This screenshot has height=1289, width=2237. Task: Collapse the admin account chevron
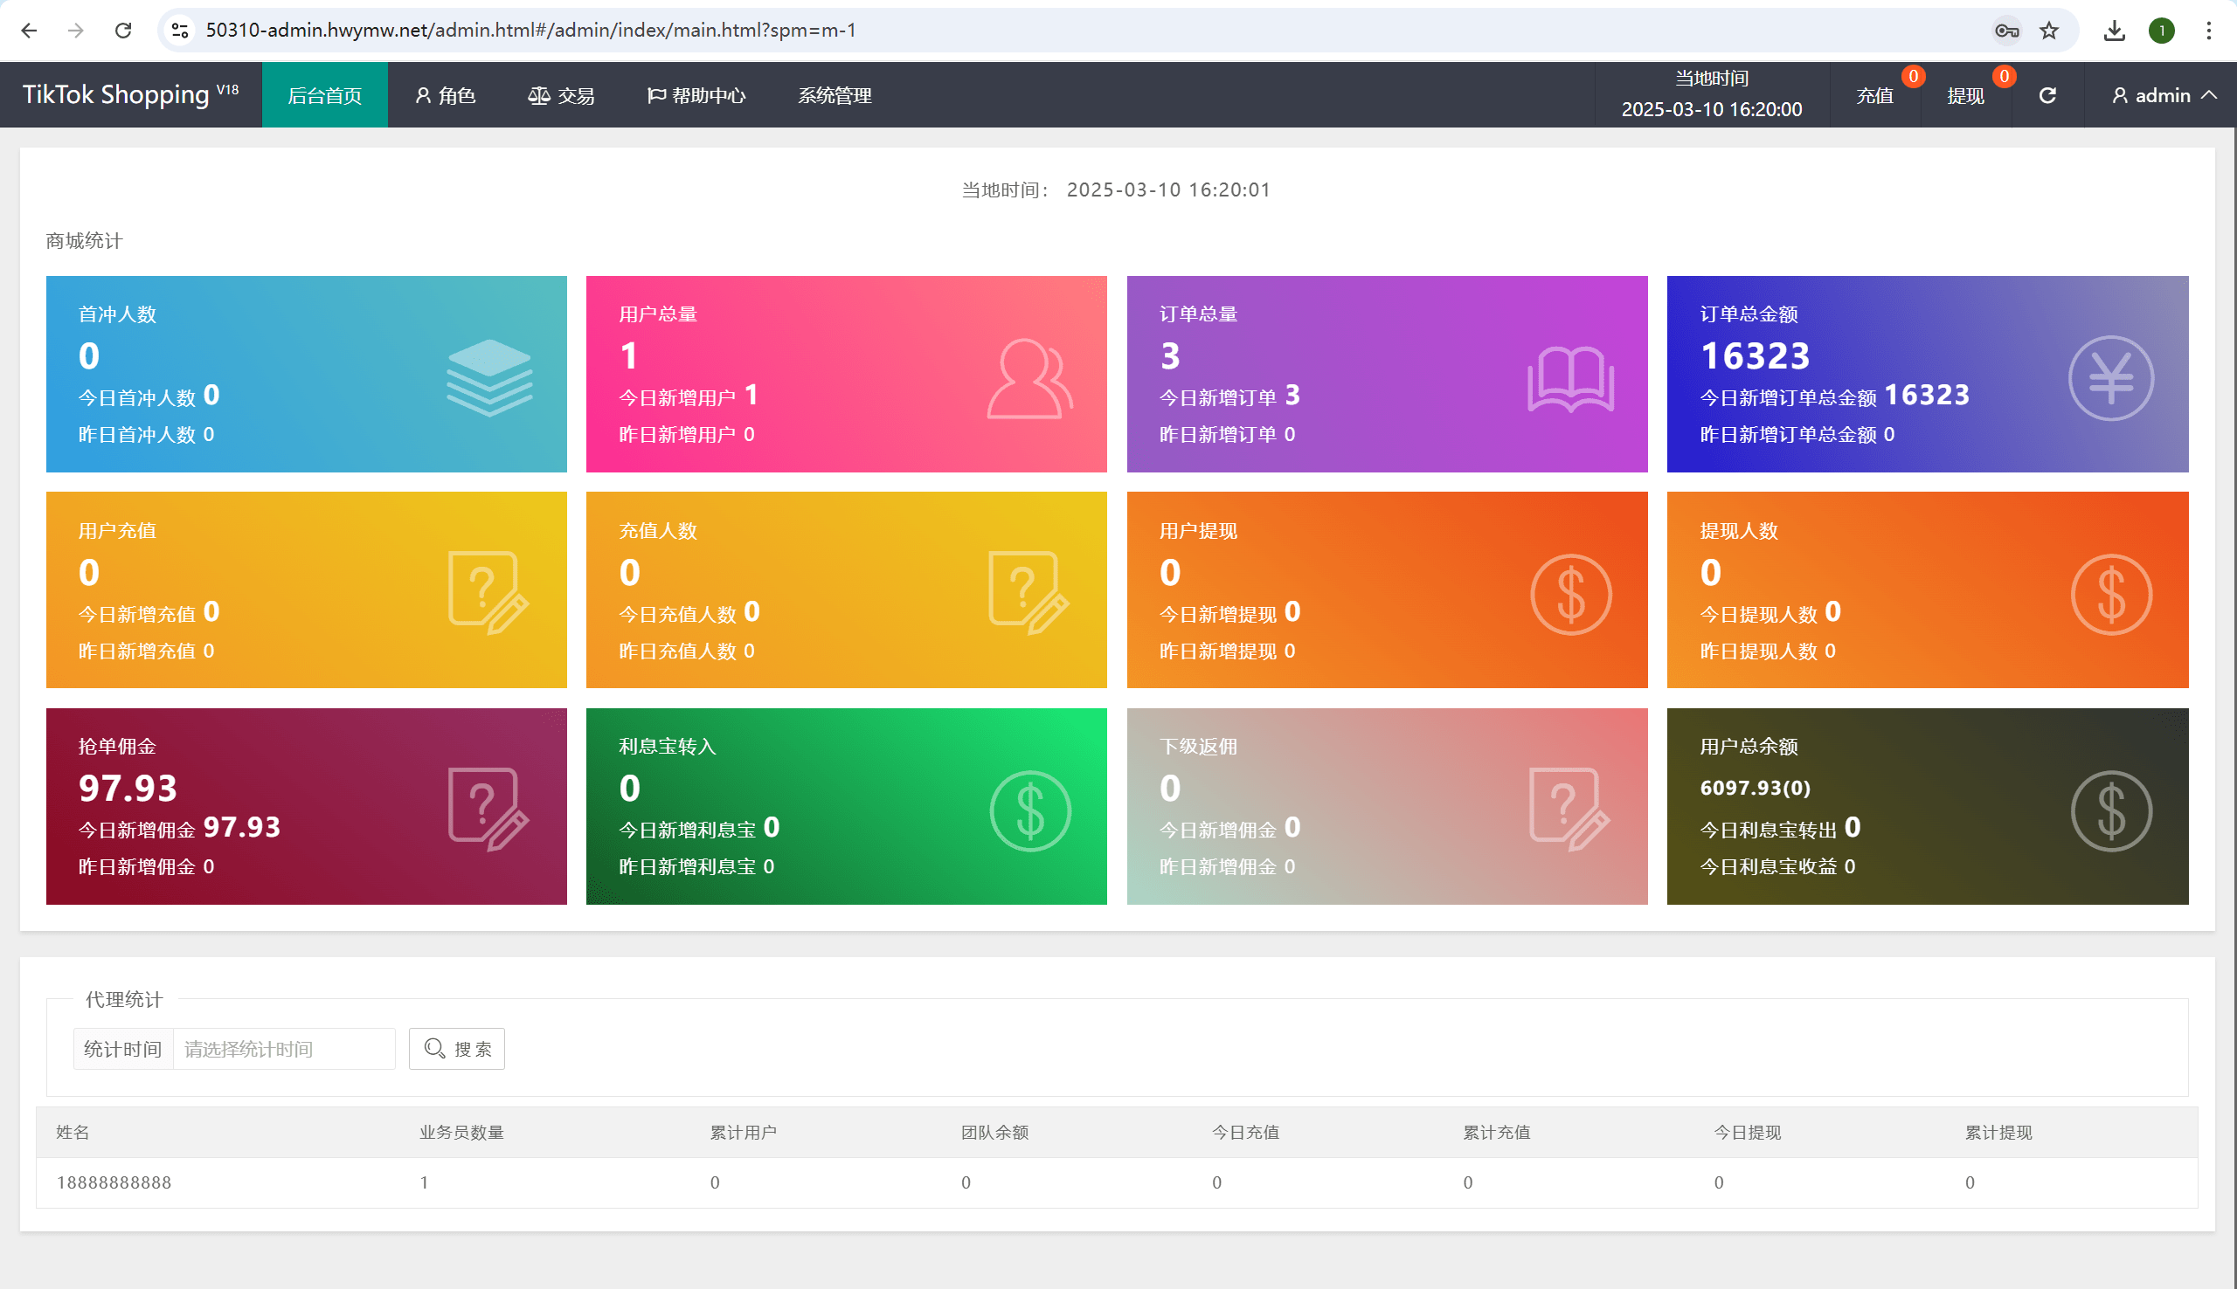click(x=2211, y=94)
